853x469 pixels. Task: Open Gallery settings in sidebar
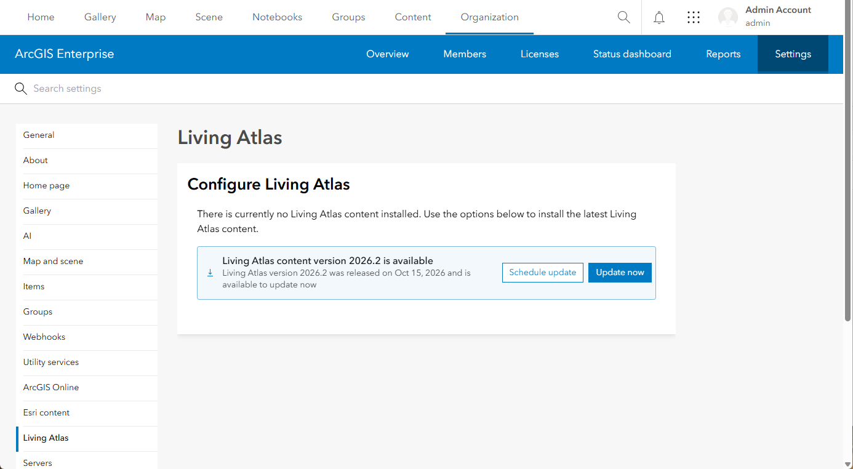(x=87, y=211)
